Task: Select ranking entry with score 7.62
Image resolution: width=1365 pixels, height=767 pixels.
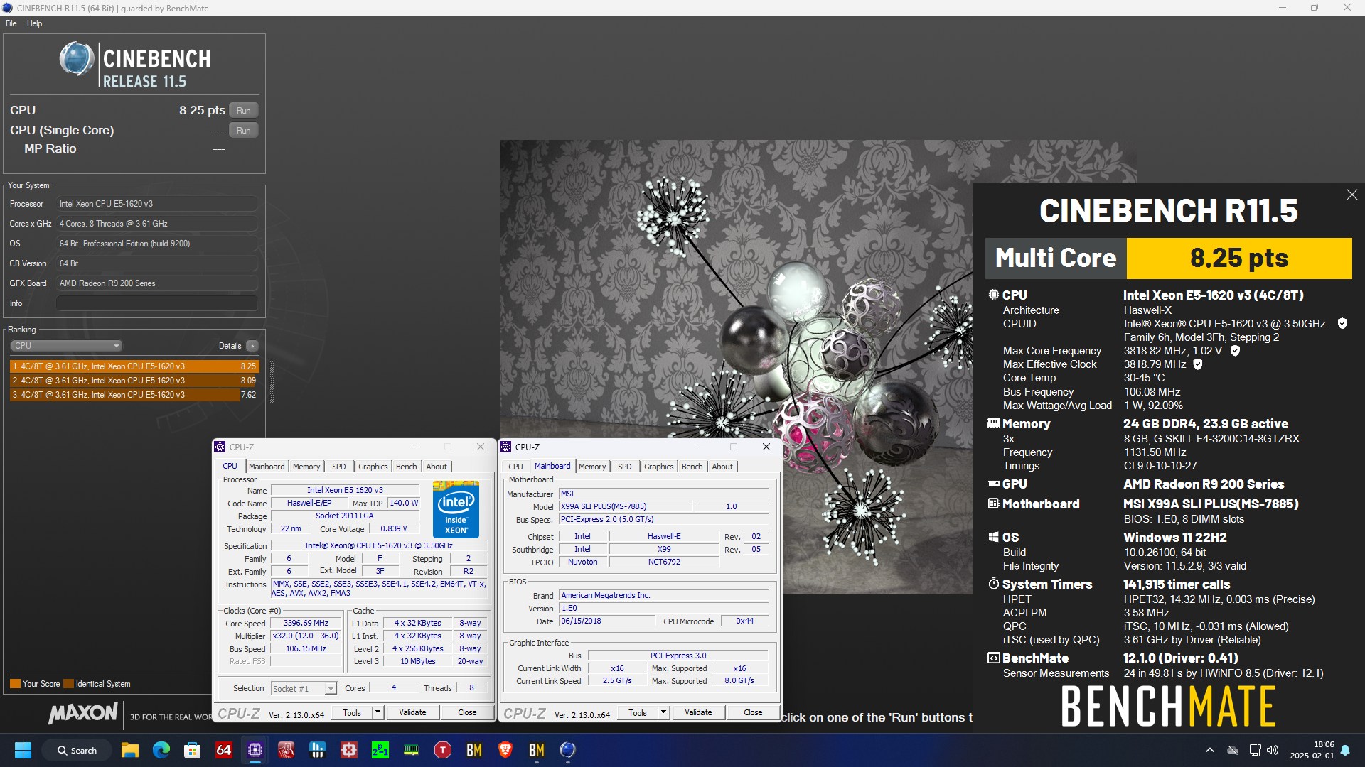Action: (x=134, y=395)
